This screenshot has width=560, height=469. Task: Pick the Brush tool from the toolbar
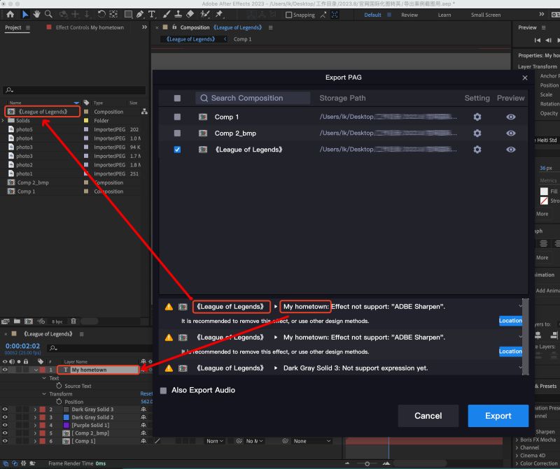coord(167,13)
